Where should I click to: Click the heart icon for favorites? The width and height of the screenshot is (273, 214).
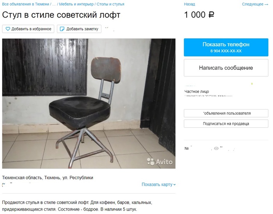(x=8, y=29)
